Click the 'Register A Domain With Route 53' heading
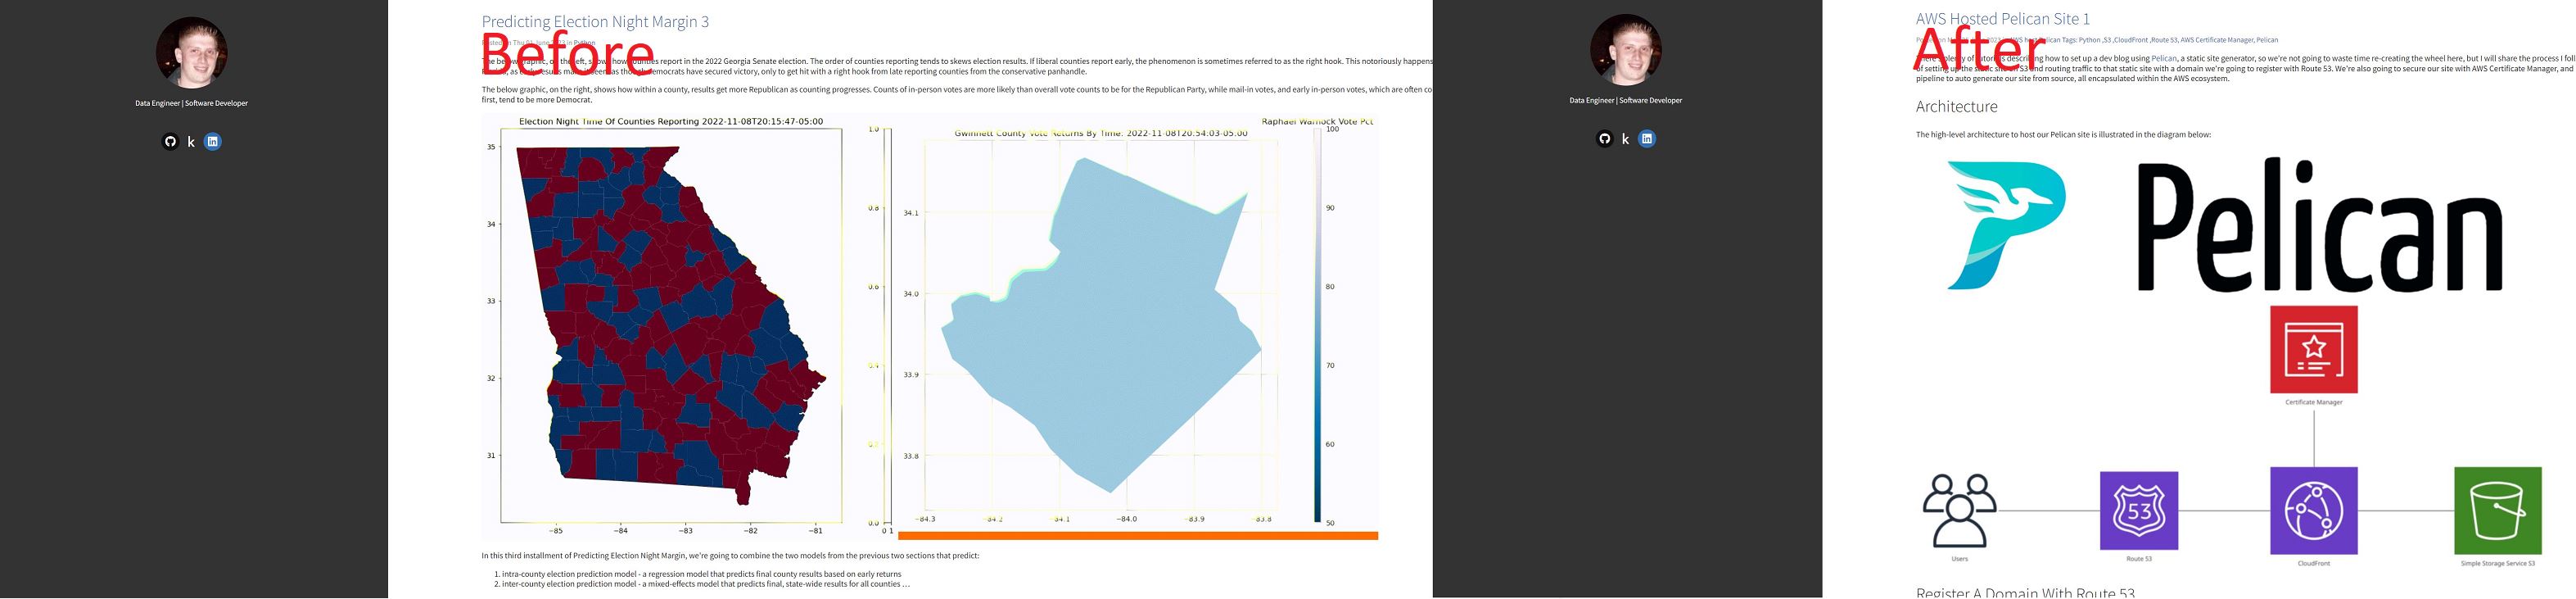The width and height of the screenshot is (2576, 599). tap(2025, 593)
